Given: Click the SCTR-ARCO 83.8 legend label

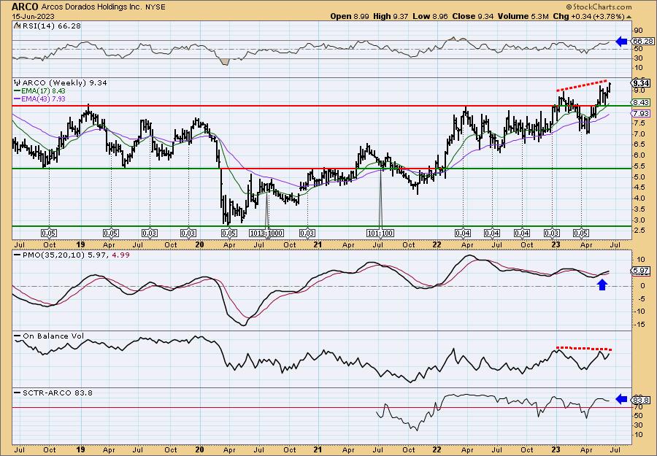Looking at the screenshot, I should (58, 393).
